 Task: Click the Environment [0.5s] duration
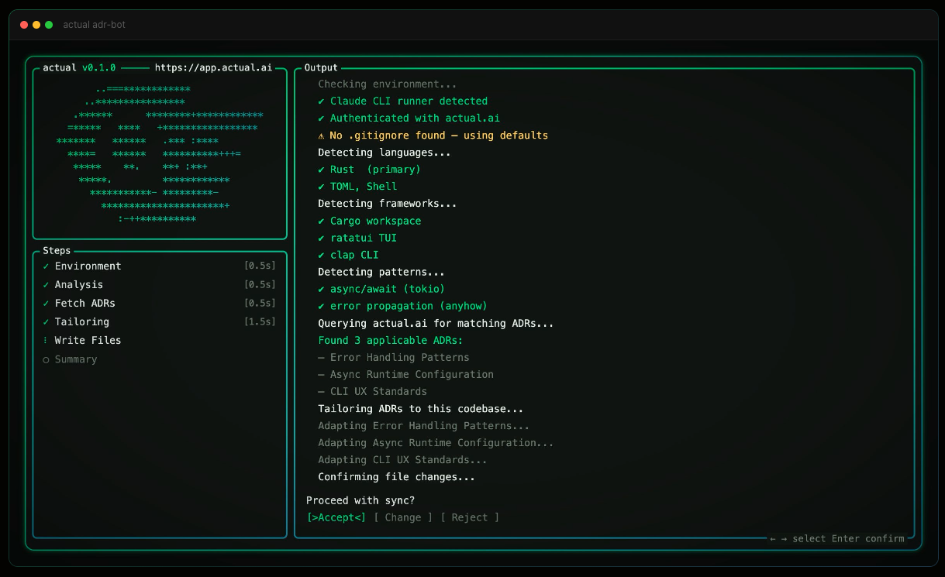pyautogui.click(x=260, y=266)
